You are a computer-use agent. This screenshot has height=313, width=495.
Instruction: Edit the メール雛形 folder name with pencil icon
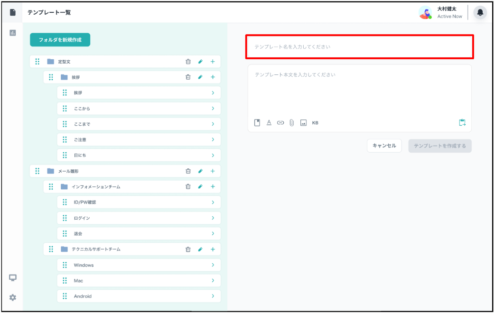coord(200,171)
